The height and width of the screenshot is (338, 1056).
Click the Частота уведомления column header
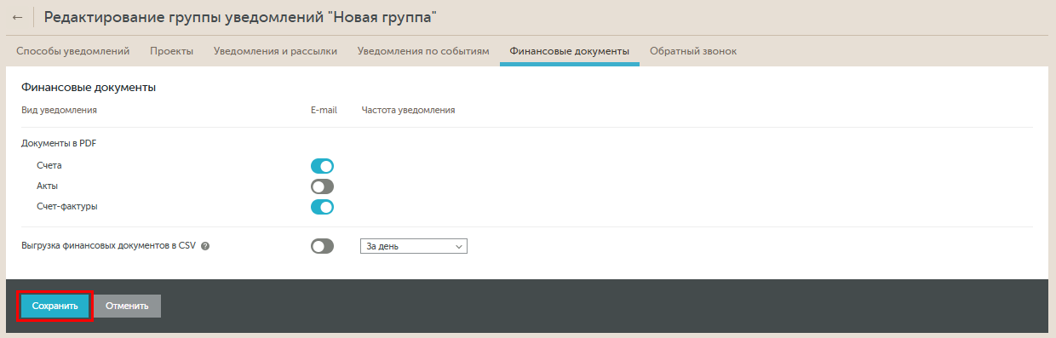pyautogui.click(x=408, y=110)
